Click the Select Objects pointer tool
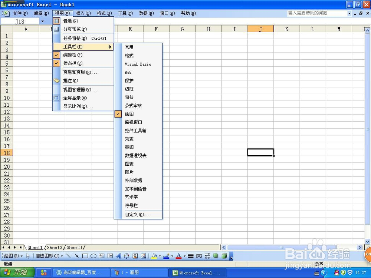The image size is (371, 278). (x=28, y=256)
